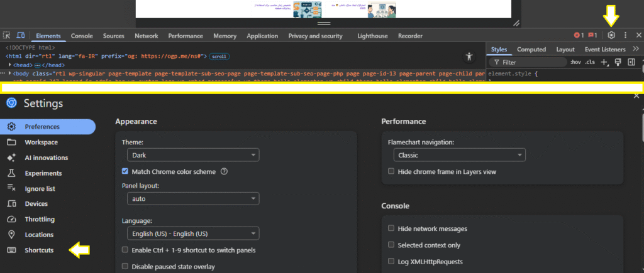This screenshot has width=644, height=273.
Task: Click the accessibility tree toggle icon
Action: tap(469, 56)
